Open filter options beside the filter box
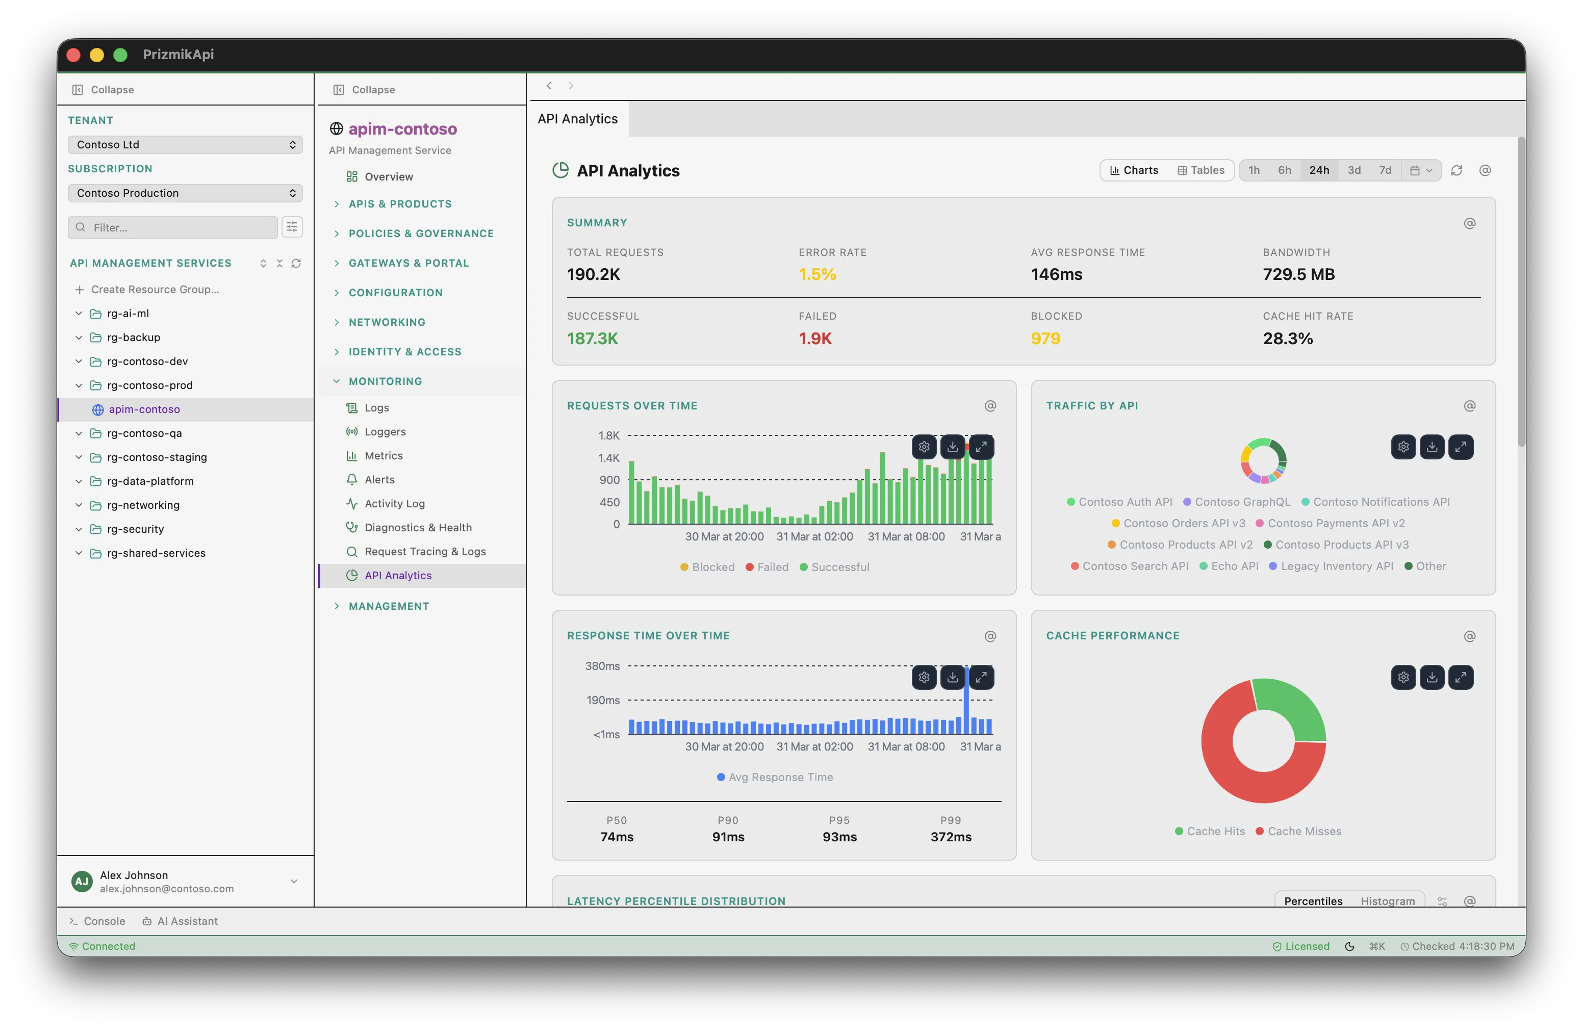The image size is (1583, 1032). (x=292, y=227)
